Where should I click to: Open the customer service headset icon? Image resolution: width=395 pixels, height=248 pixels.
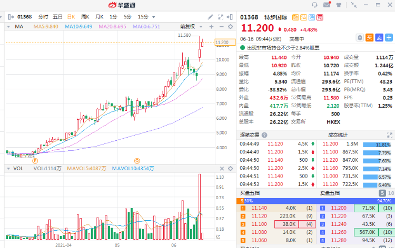314,5
